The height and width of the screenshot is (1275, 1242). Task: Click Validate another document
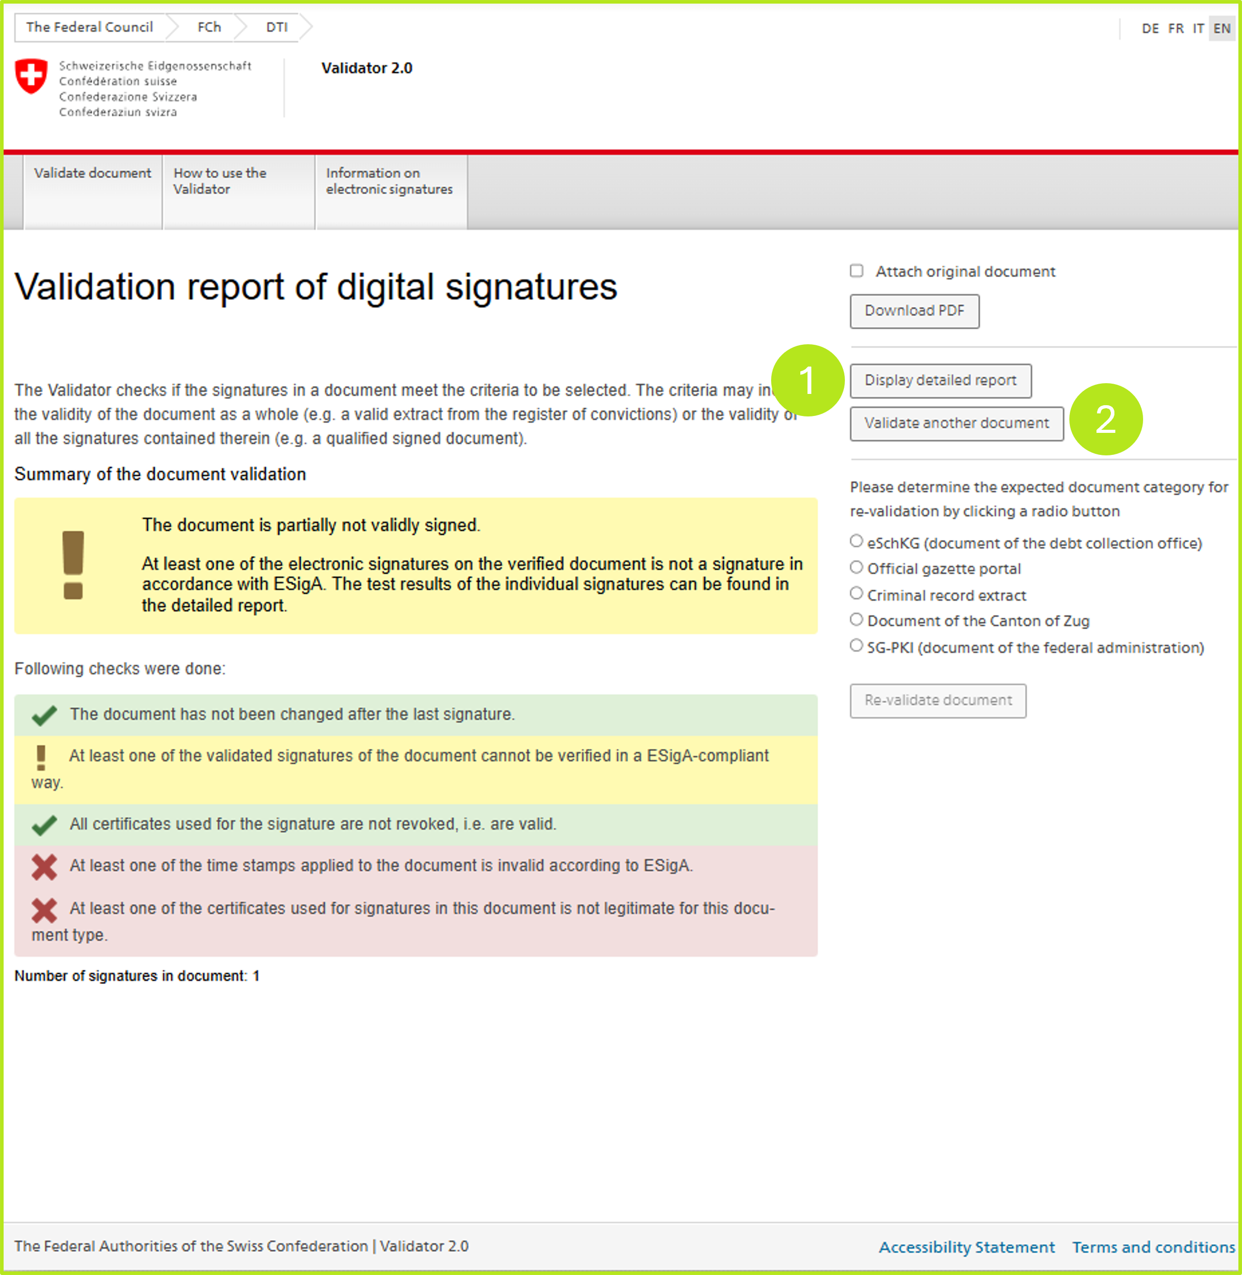pyautogui.click(x=956, y=423)
